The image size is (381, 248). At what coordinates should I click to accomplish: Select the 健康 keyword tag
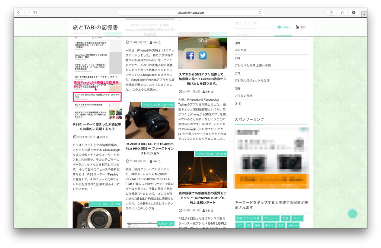[257, 225]
